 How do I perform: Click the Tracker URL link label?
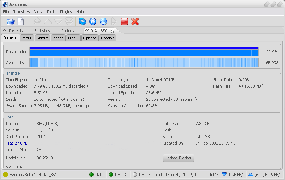pyautogui.click(x=18, y=143)
